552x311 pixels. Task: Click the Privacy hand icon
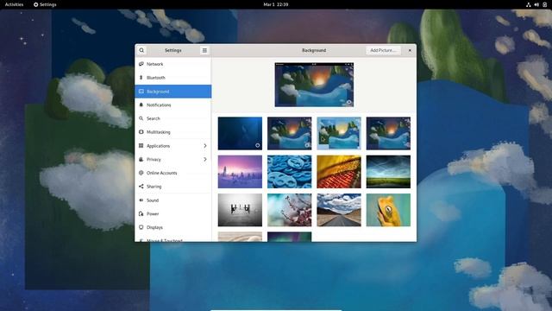pyautogui.click(x=141, y=159)
